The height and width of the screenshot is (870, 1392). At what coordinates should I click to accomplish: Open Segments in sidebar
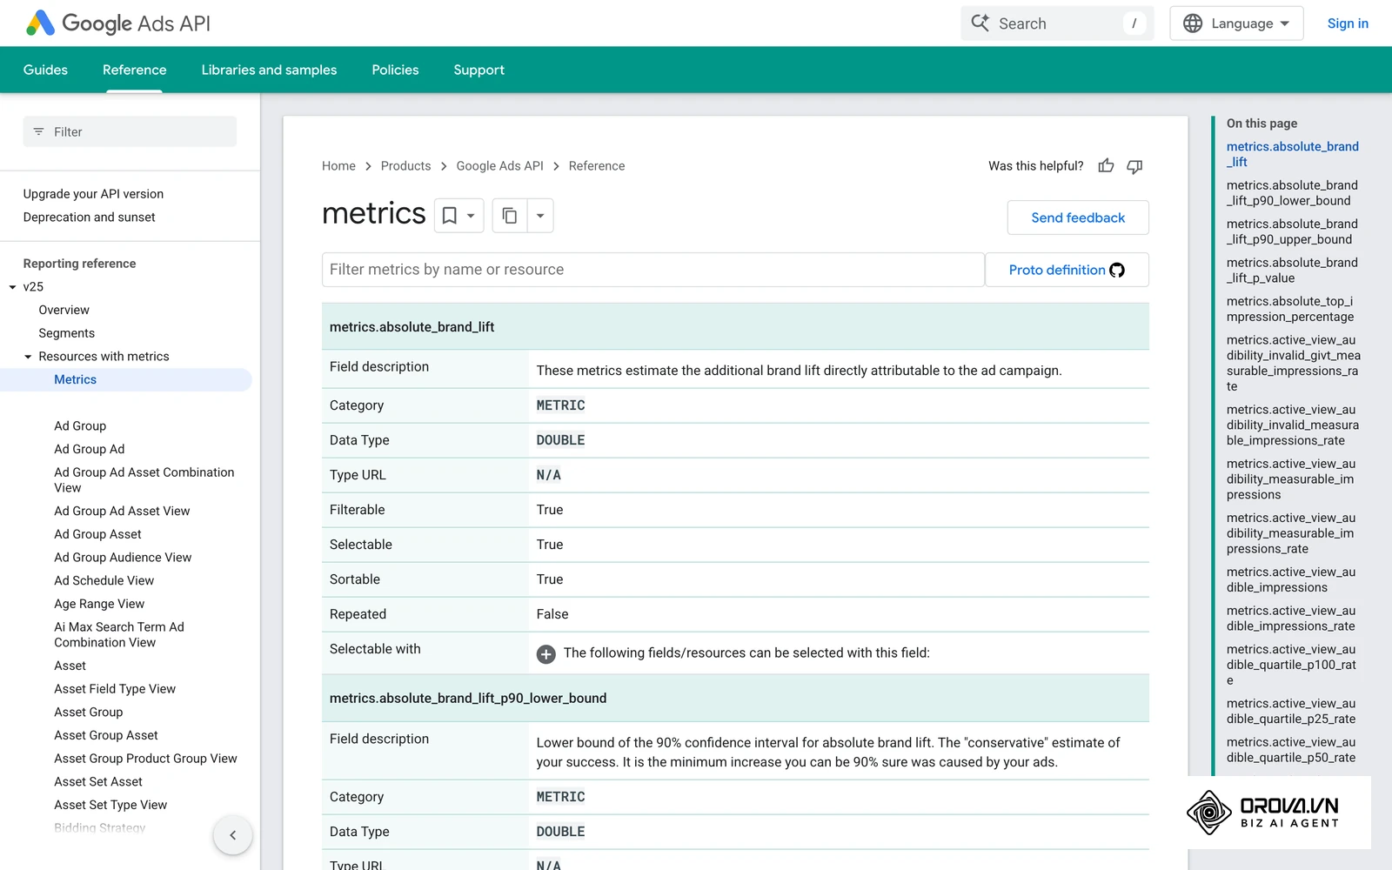point(66,333)
